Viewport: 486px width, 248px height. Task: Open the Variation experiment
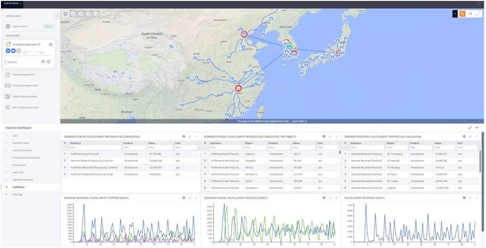point(23,75)
